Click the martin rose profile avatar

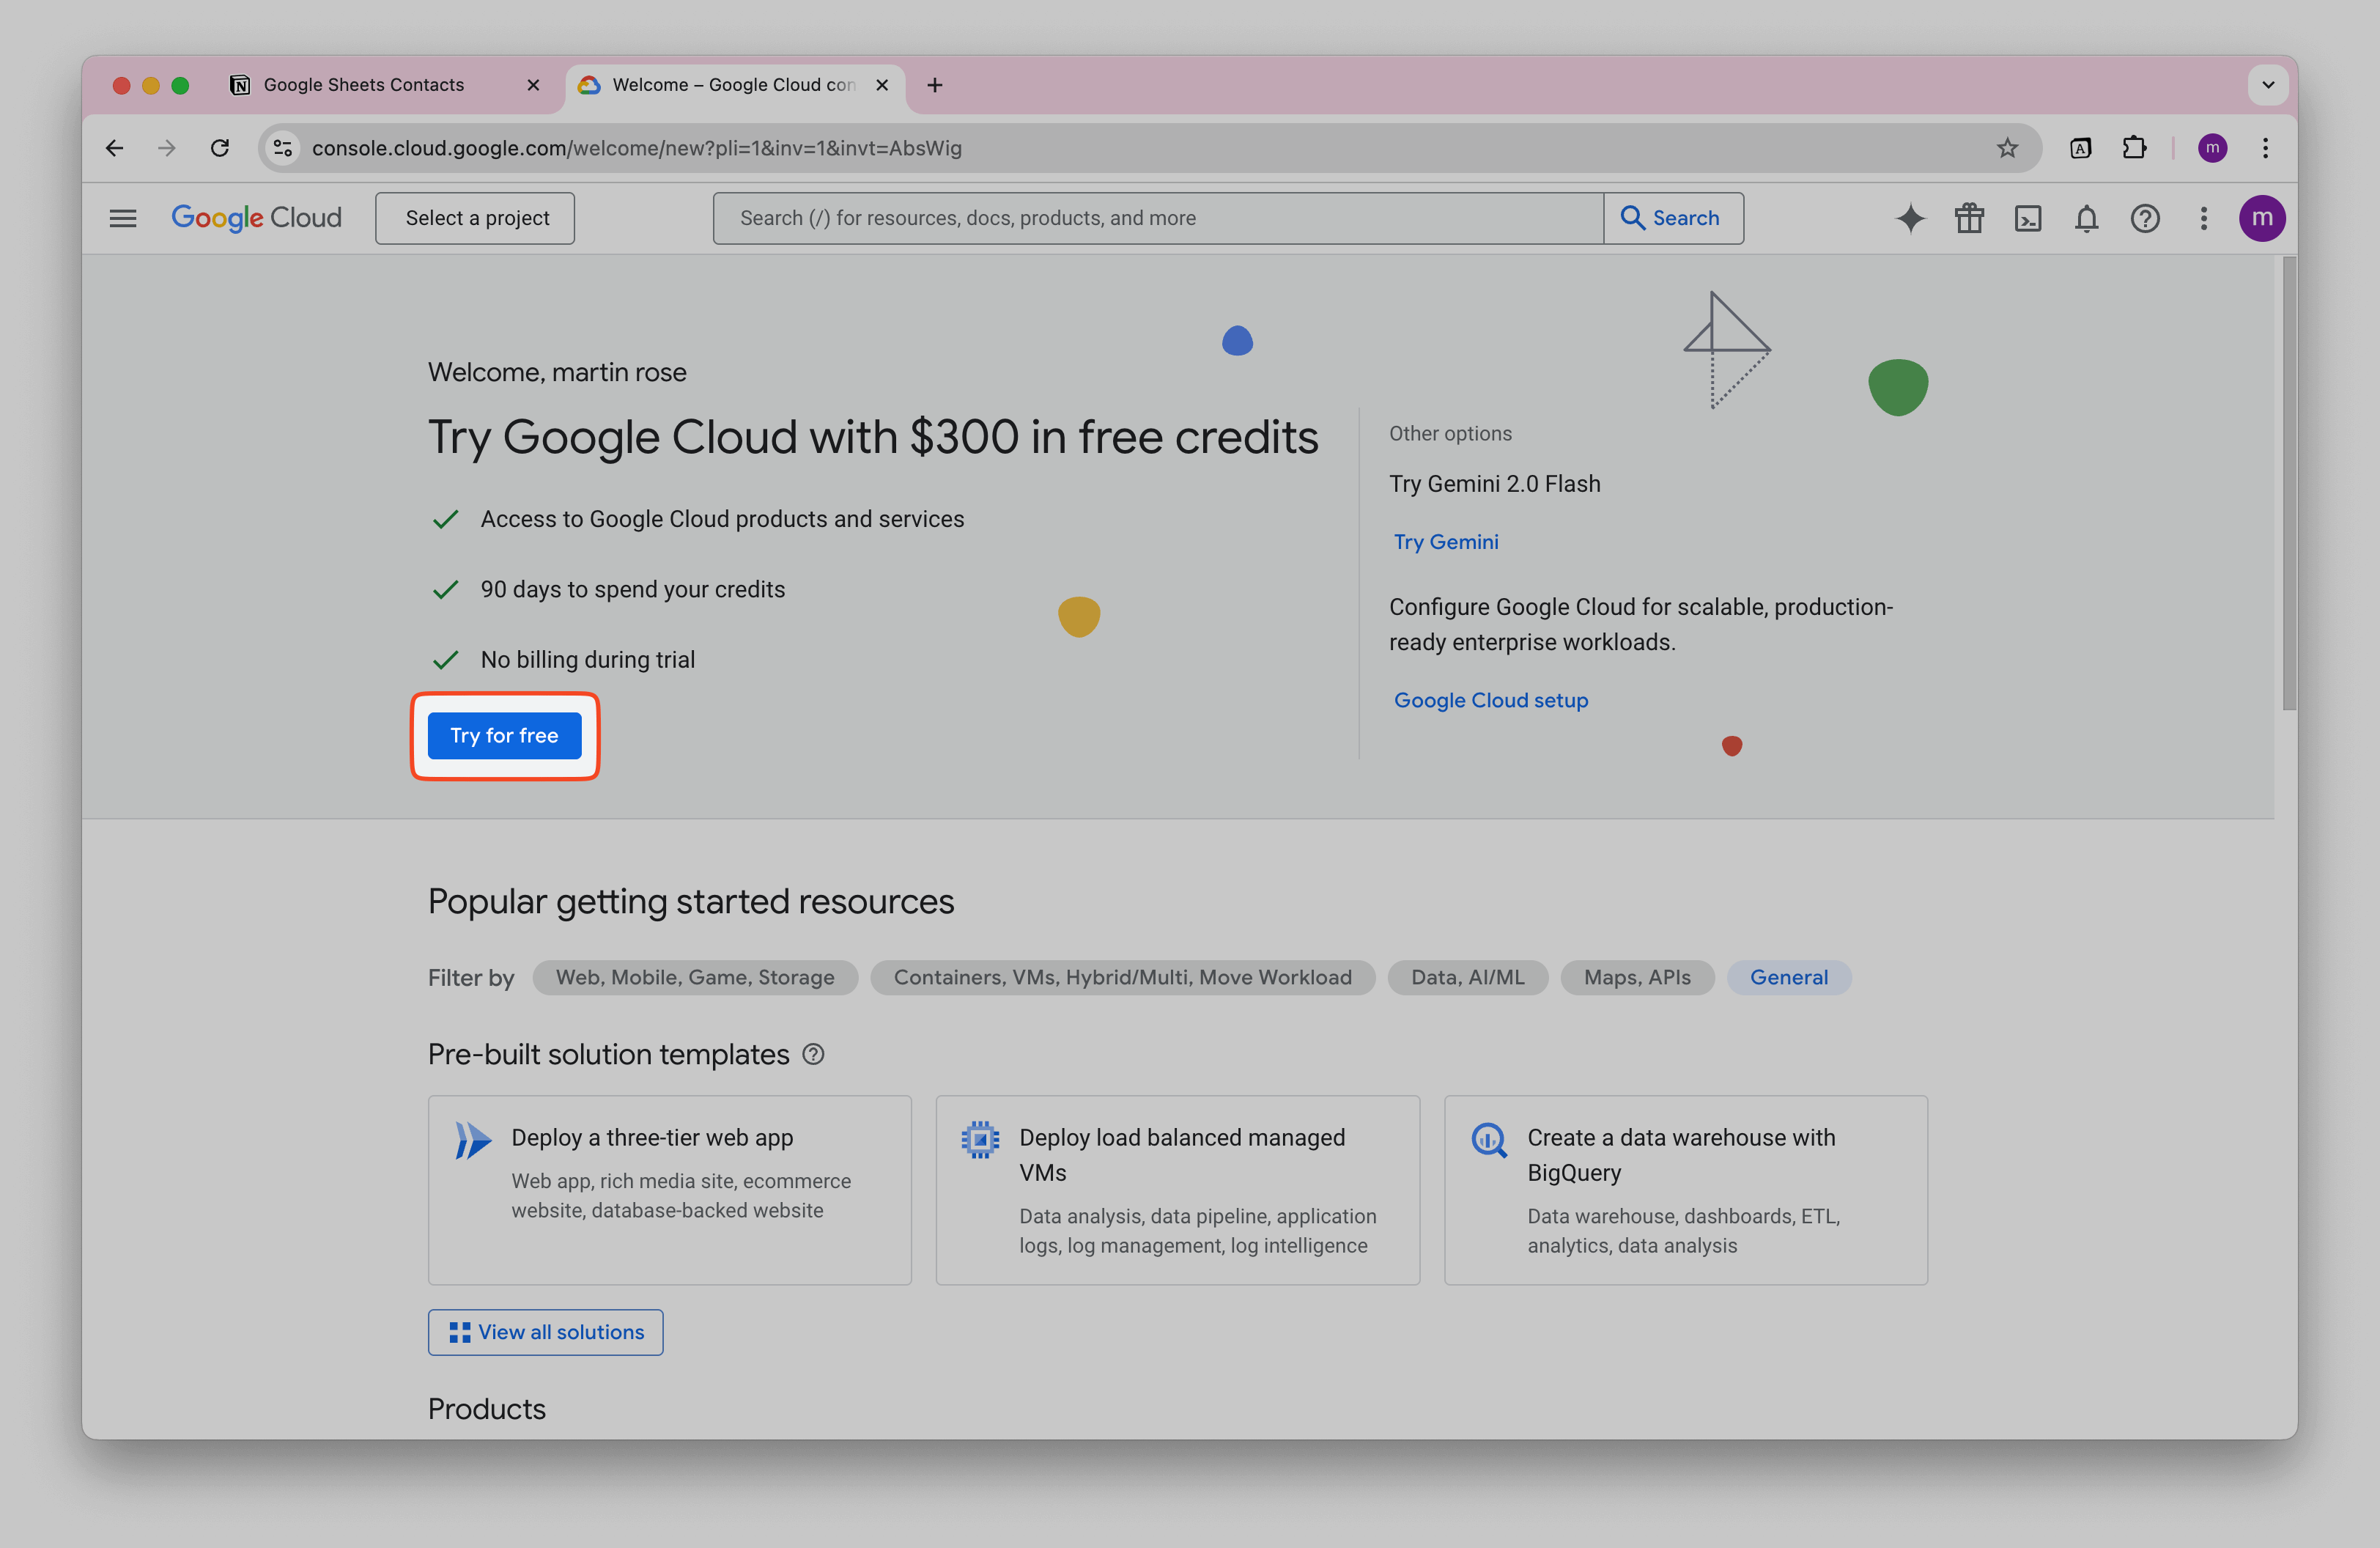2263,218
